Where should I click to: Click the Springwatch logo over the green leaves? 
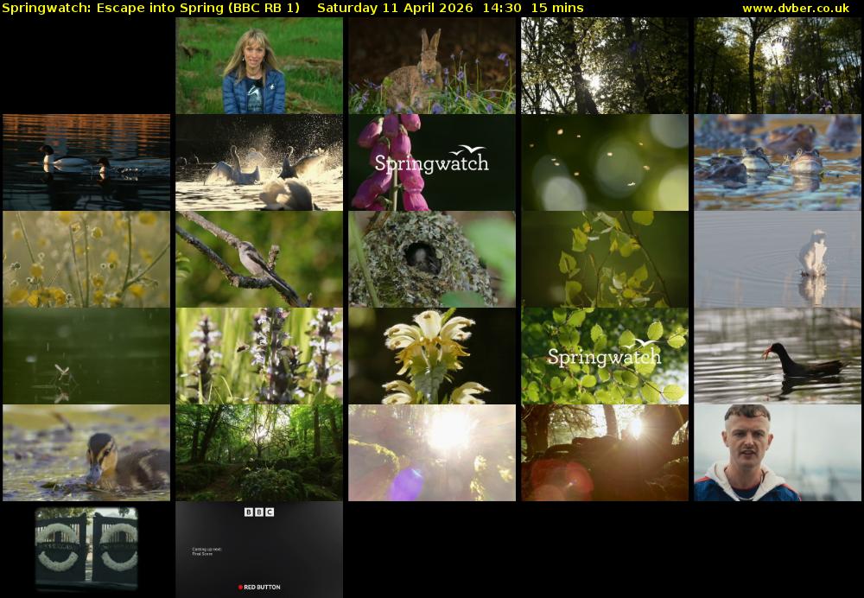point(604,355)
